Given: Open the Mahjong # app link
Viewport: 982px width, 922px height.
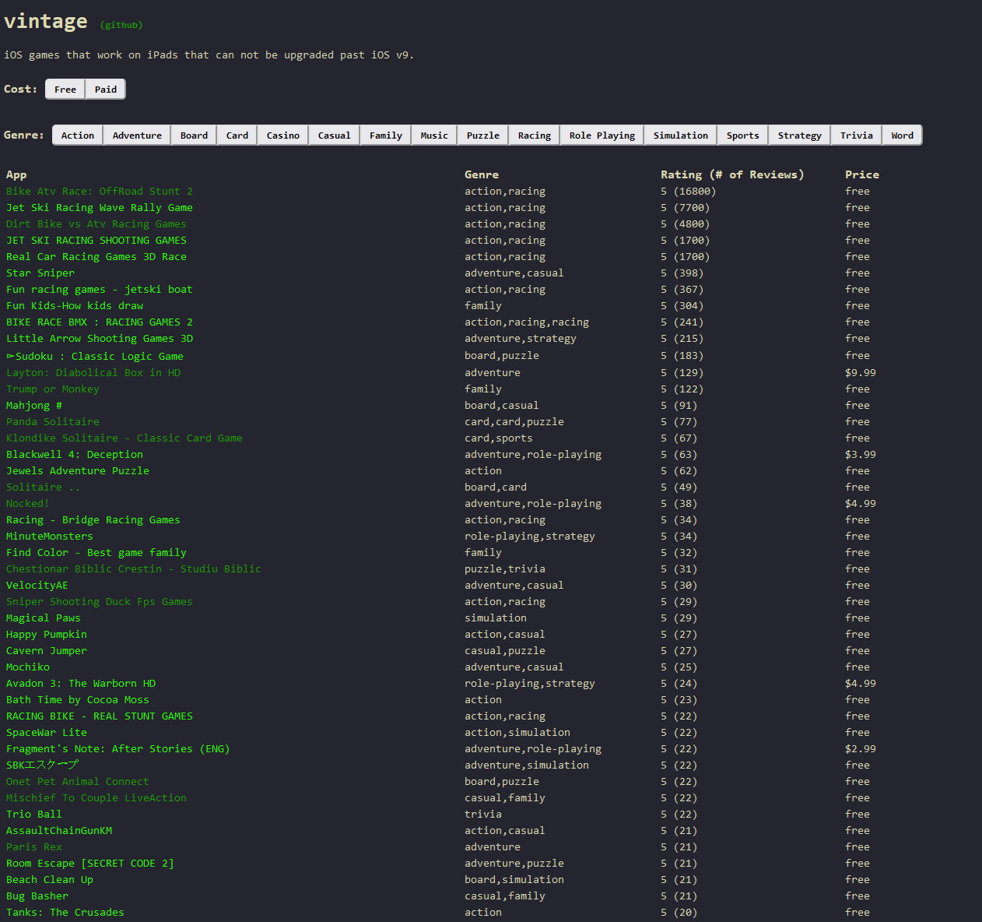Looking at the screenshot, I should tap(34, 406).
